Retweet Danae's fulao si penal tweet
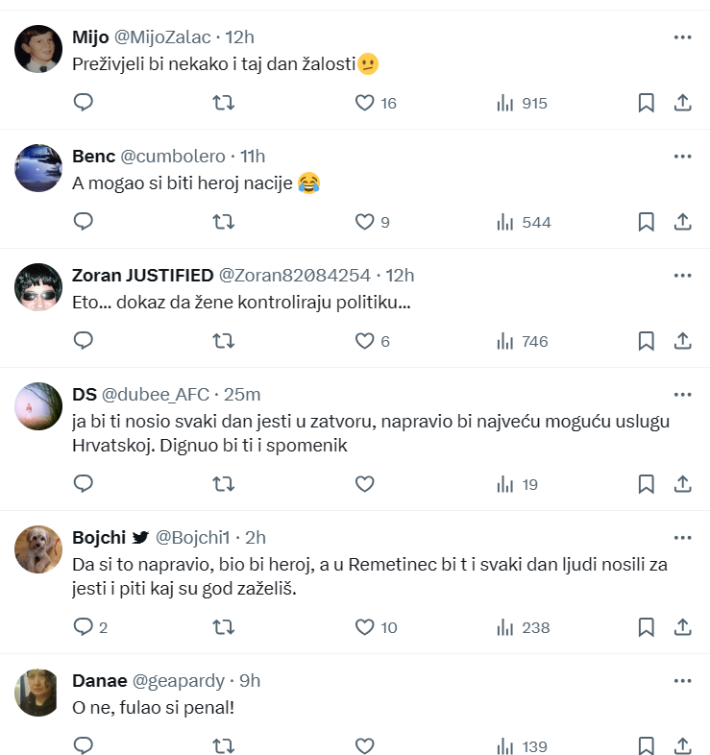710x755 pixels. (x=224, y=746)
